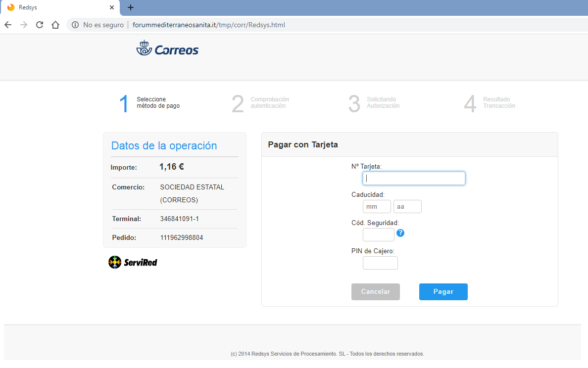Click the address bar URL text
This screenshot has width=588, height=368.
[x=209, y=25]
